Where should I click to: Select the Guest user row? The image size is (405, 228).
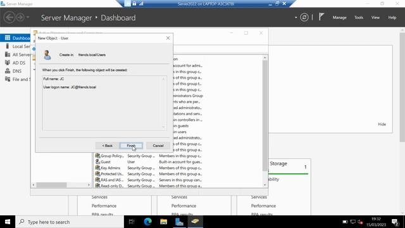149,162
